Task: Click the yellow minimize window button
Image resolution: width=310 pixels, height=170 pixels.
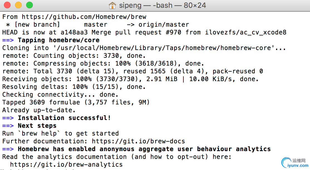Action: coord(18,5)
